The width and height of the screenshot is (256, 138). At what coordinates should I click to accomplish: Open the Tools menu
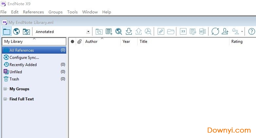click(72, 12)
